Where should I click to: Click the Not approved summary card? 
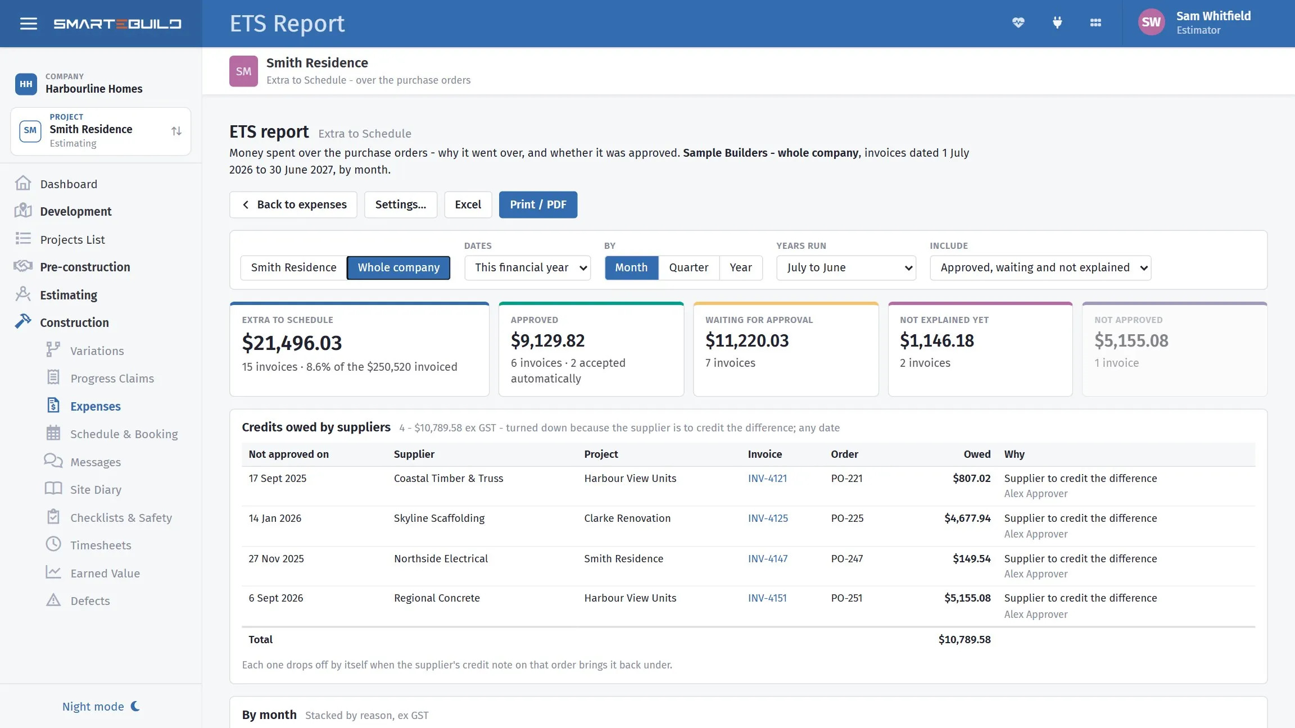[1175, 349]
